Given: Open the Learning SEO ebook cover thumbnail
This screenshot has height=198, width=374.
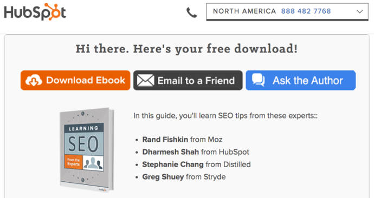Looking at the screenshot, I should [x=87, y=149].
